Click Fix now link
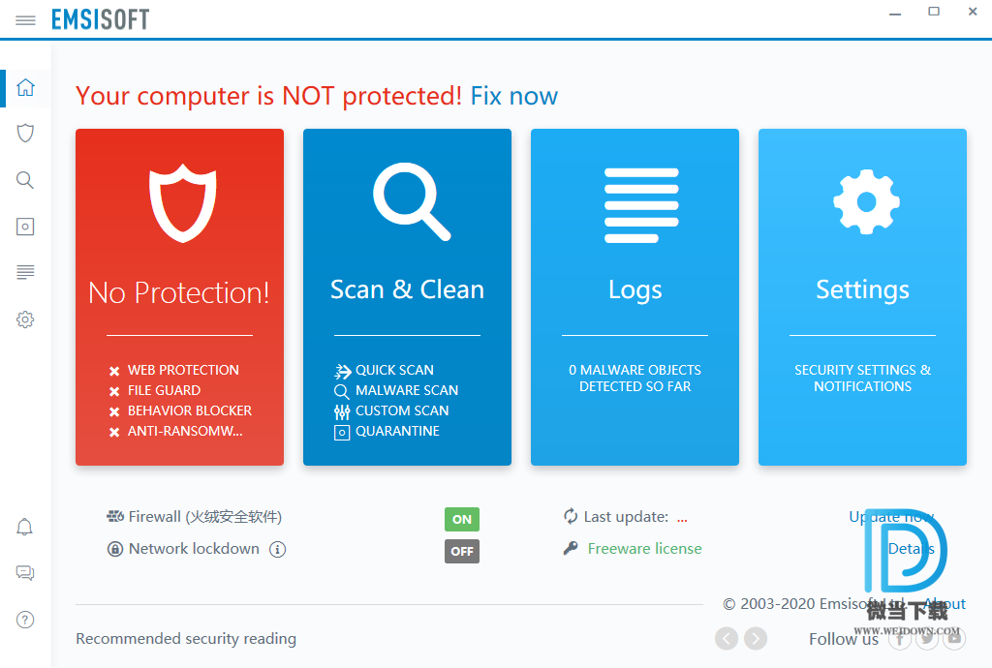992x668 pixels. (x=514, y=96)
